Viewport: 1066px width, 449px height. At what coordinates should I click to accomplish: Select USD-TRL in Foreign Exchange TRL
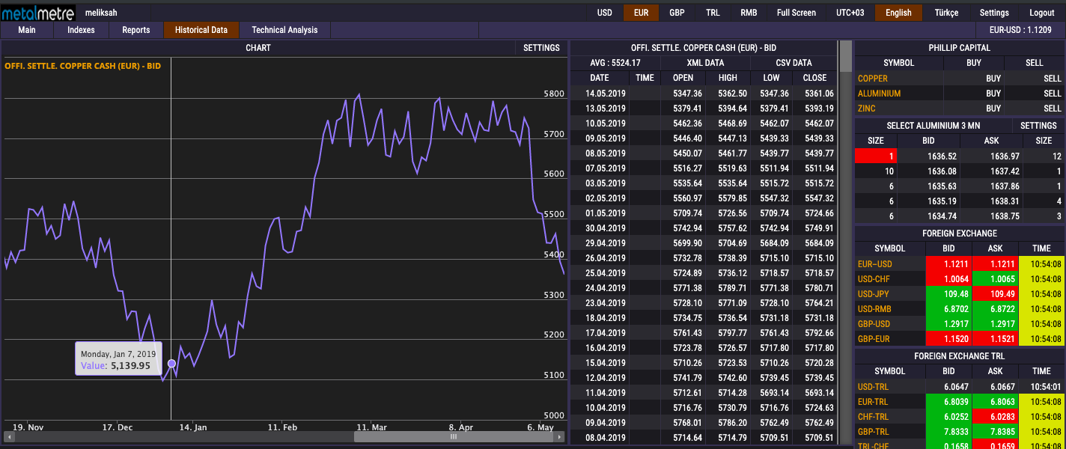point(874,387)
